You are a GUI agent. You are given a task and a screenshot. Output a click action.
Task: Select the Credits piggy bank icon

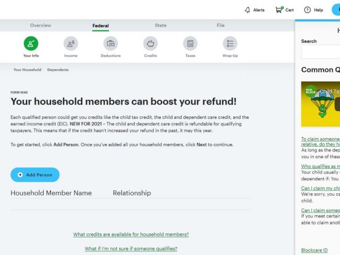[150, 44]
